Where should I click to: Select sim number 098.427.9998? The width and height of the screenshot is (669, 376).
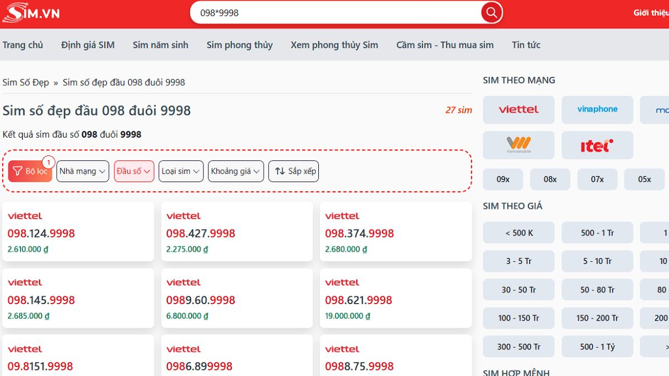coord(201,233)
